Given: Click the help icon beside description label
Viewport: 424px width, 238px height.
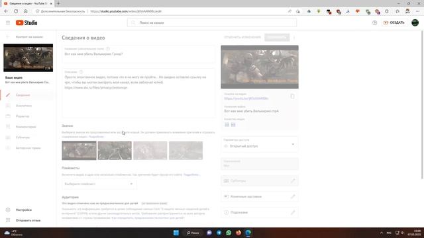Looking at the screenshot, I should pyautogui.click(x=81, y=72).
